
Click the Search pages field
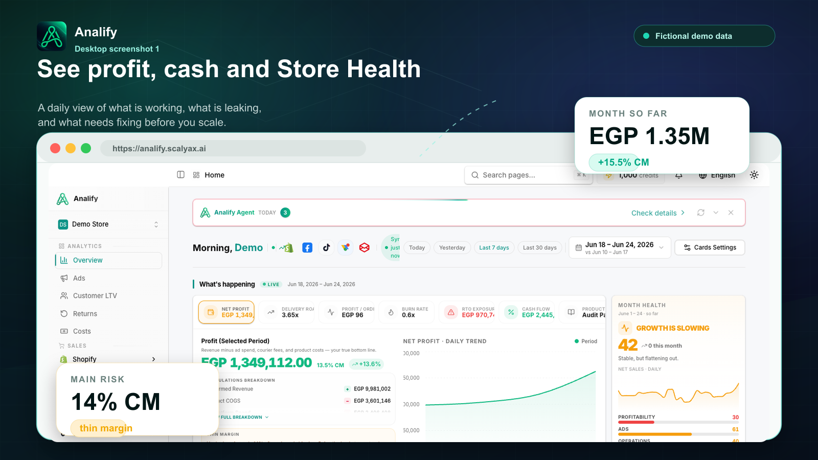(528, 175)
